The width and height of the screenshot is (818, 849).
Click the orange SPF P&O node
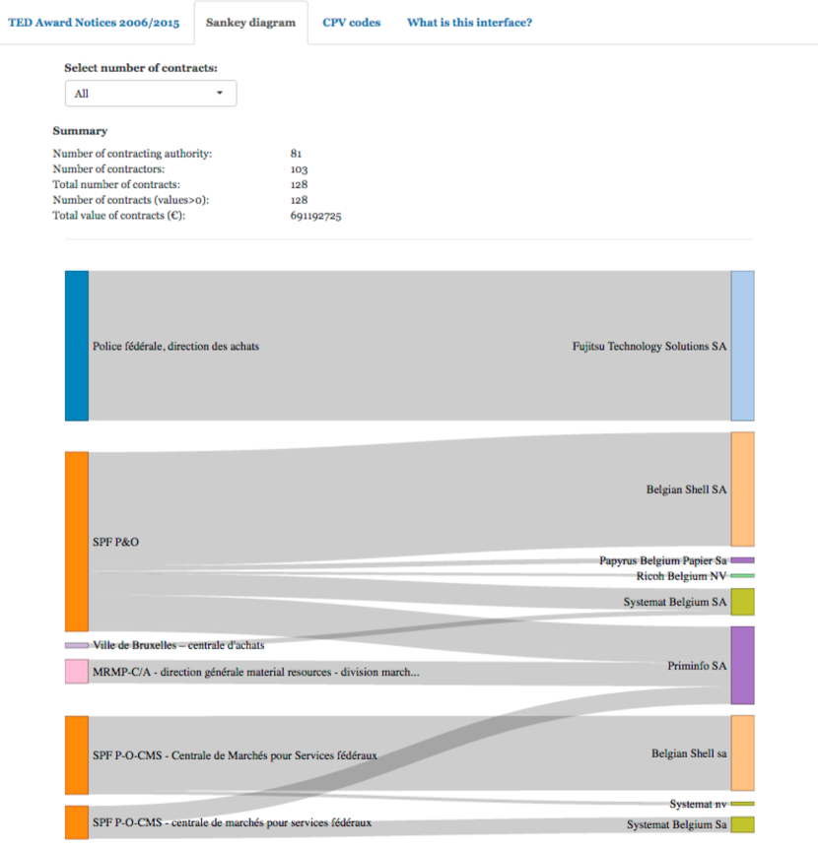77,542
